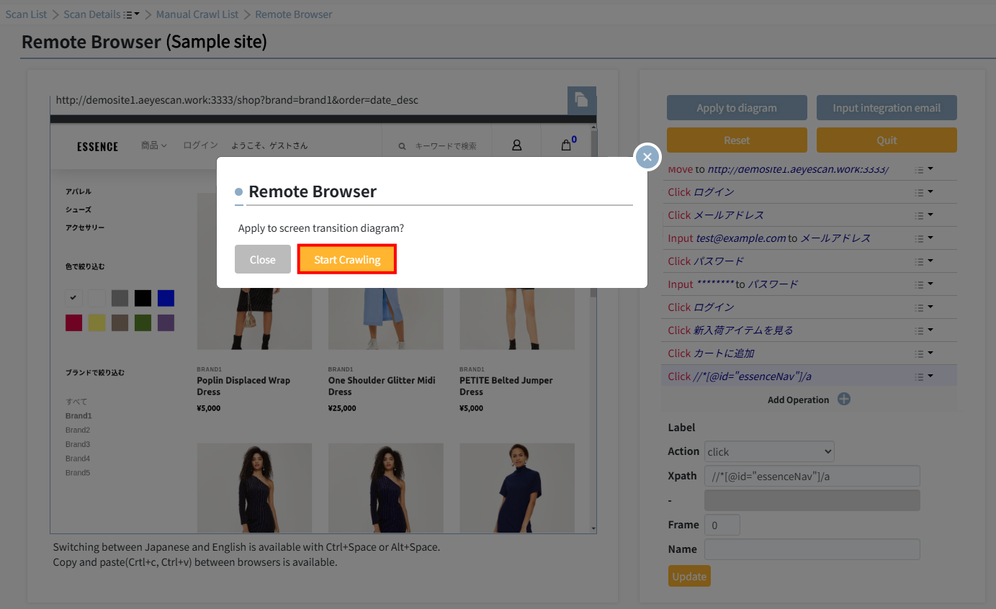Select the black color filter swatch

click(x=143, y=297)
